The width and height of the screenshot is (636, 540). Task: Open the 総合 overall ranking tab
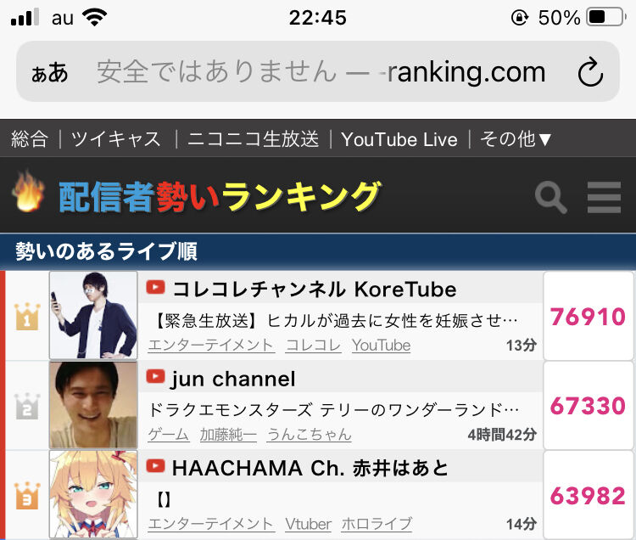[30, 139]
